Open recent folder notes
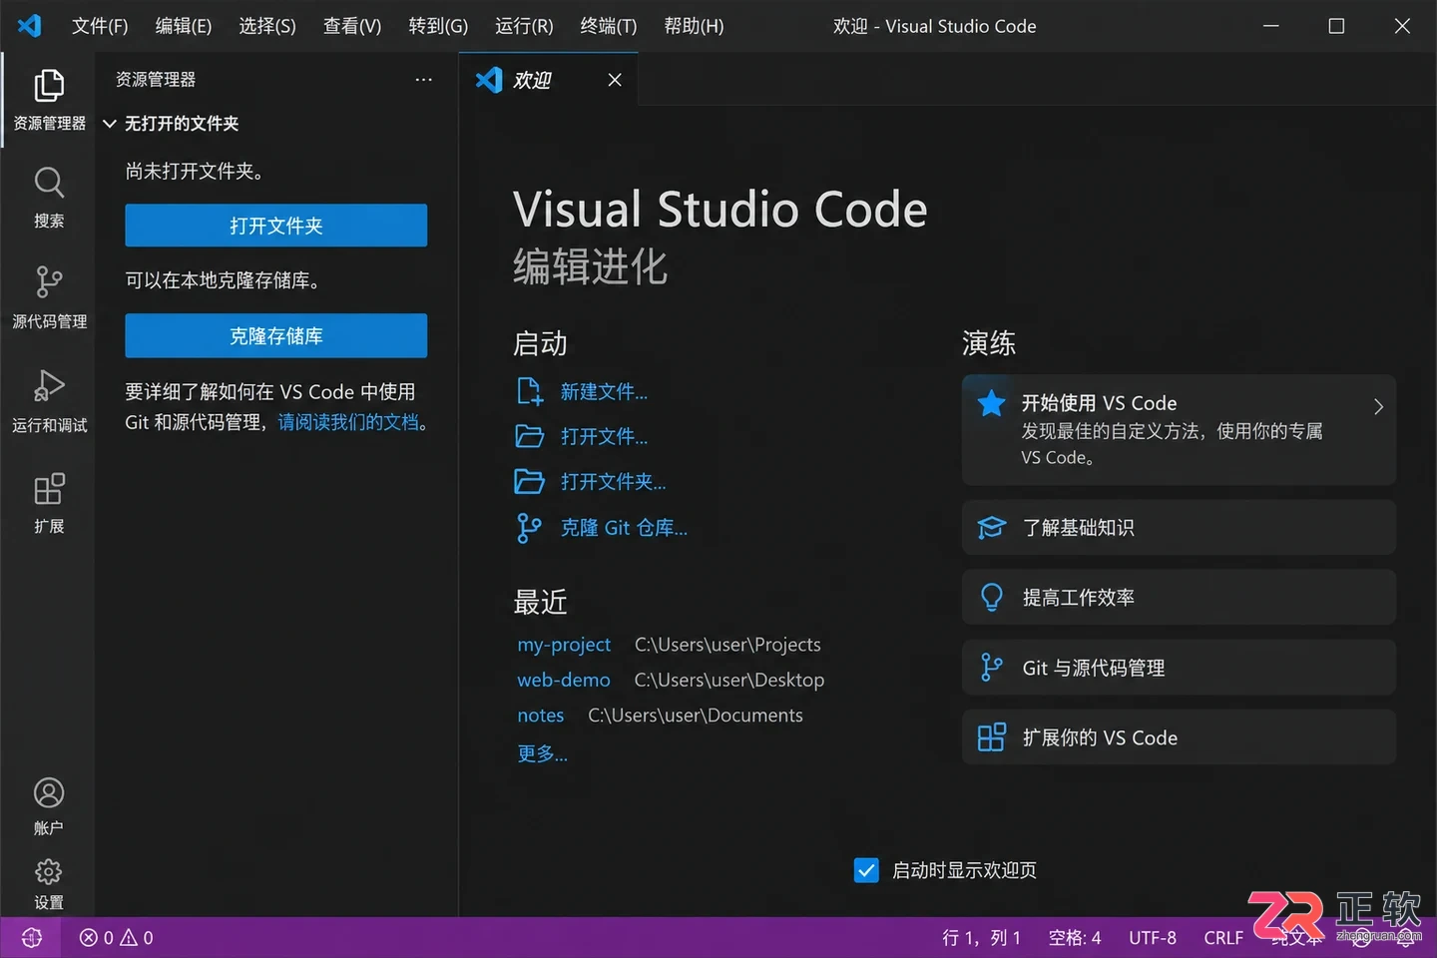The image size is (1437, 958). click(x=541, y=716)
